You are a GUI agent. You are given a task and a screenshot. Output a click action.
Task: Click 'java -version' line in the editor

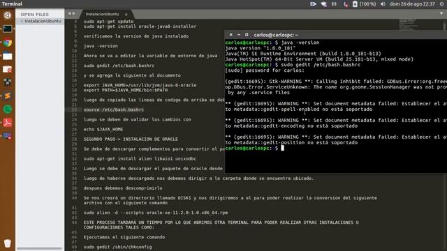pos(101,46)
